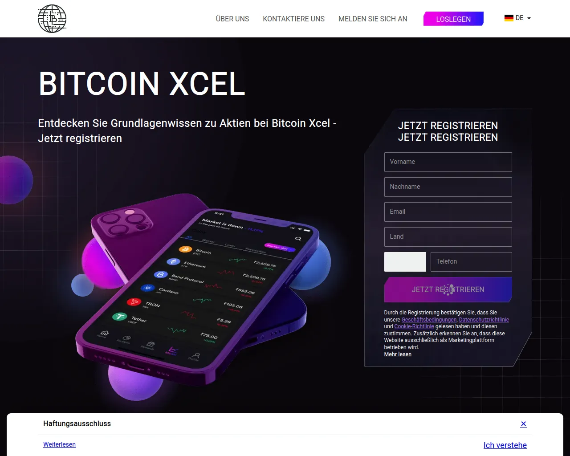This screenshot has width=570, height=456.
Task: Open the Über Uns menu item
Action: pyautogui.click(x=232, y=19)
